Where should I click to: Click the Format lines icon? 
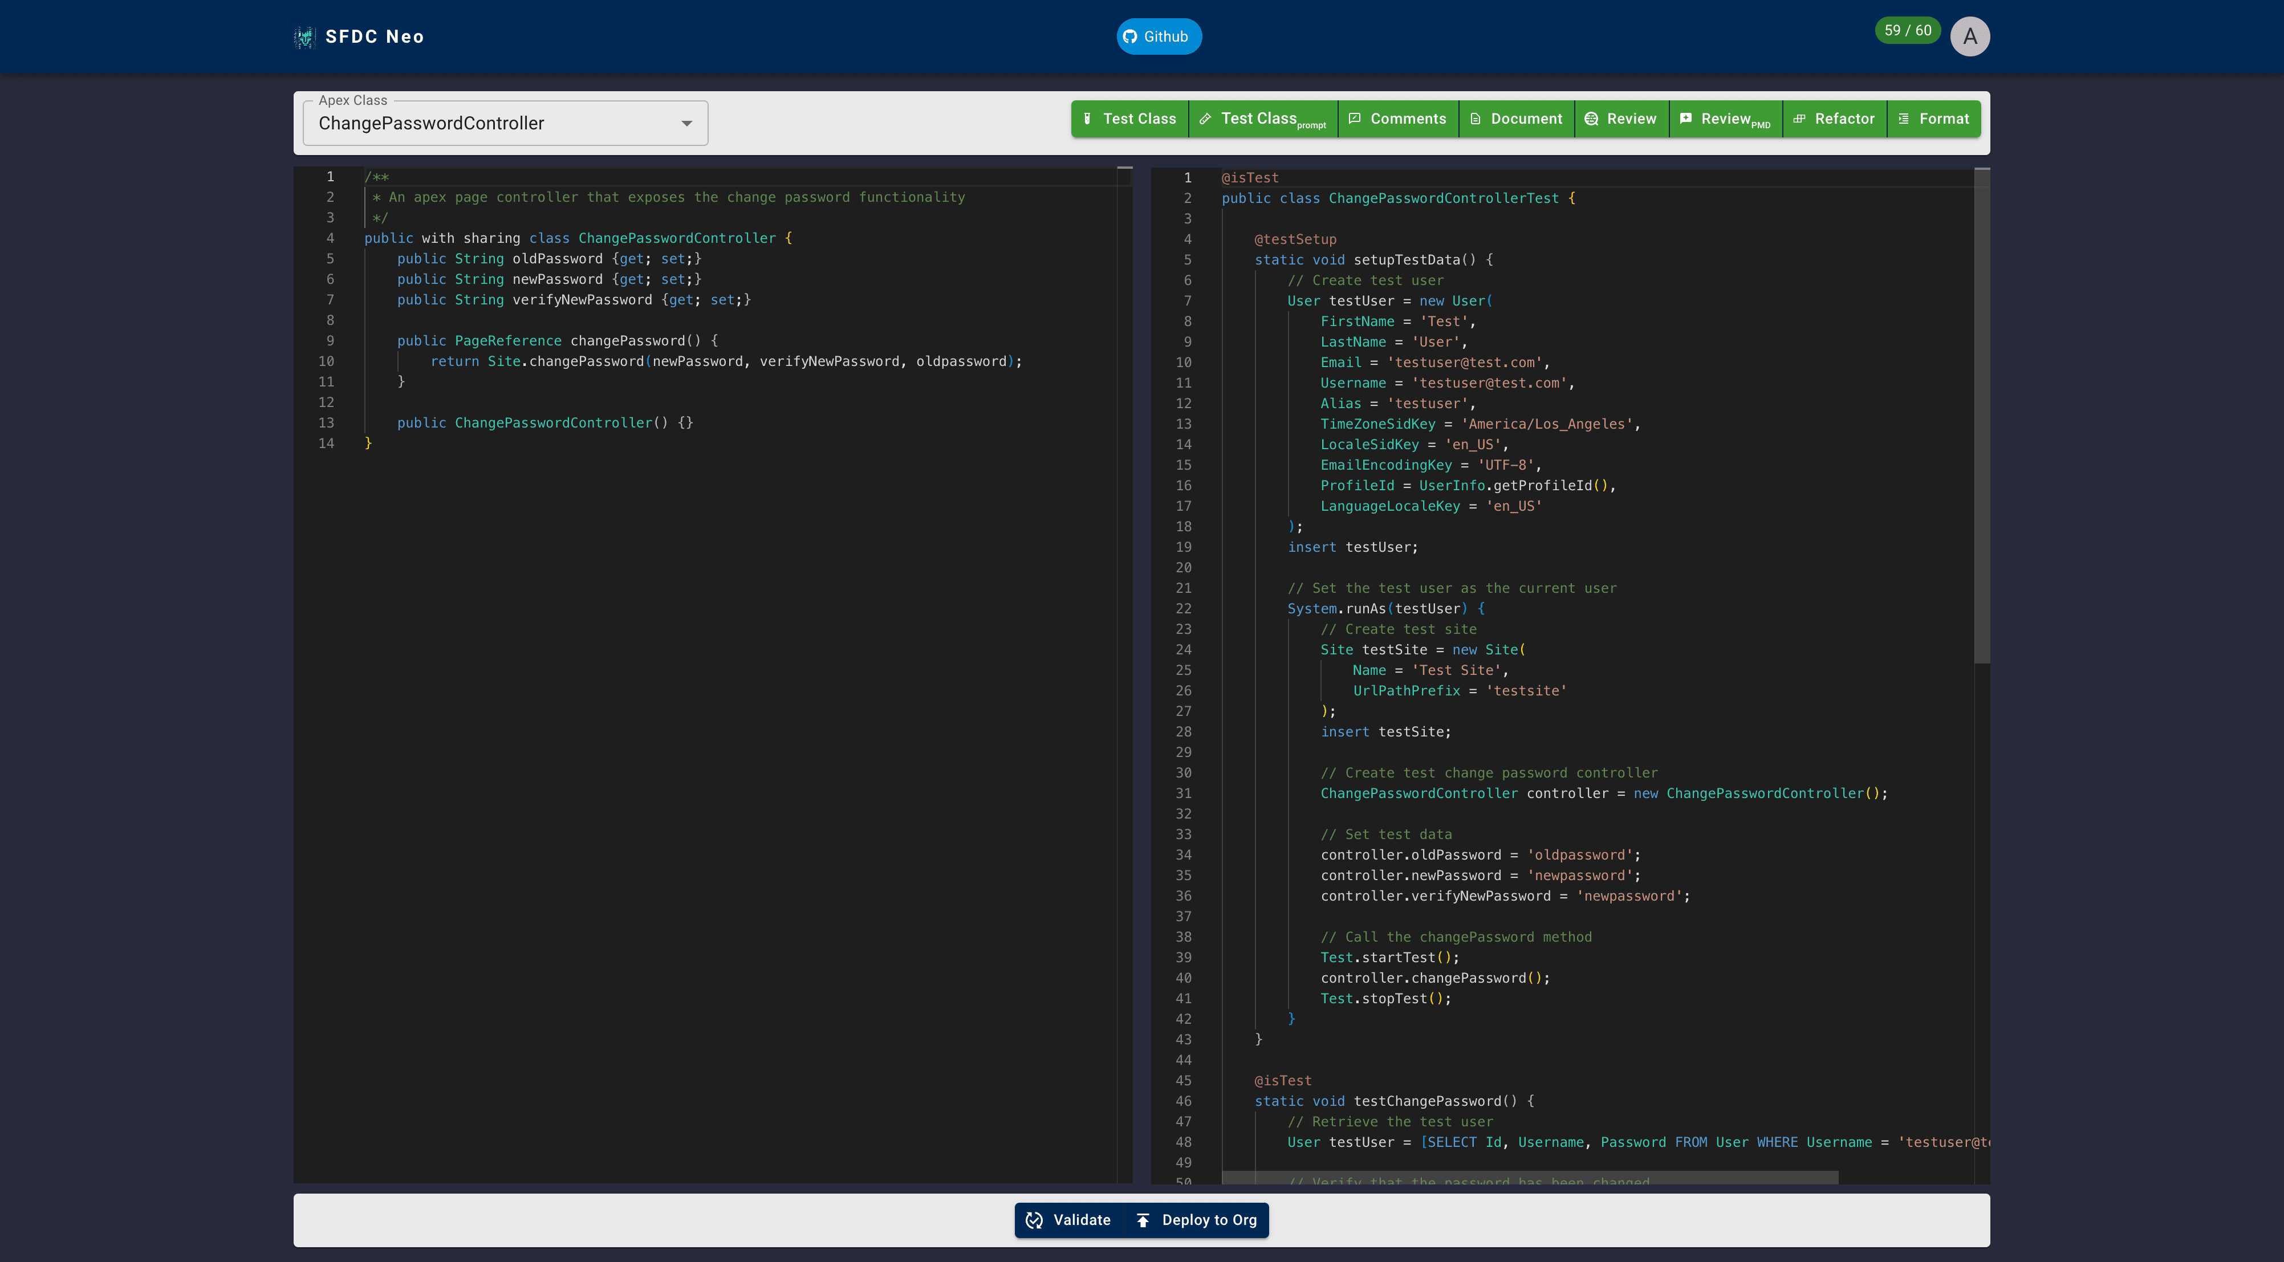(x=1904, y=119)
